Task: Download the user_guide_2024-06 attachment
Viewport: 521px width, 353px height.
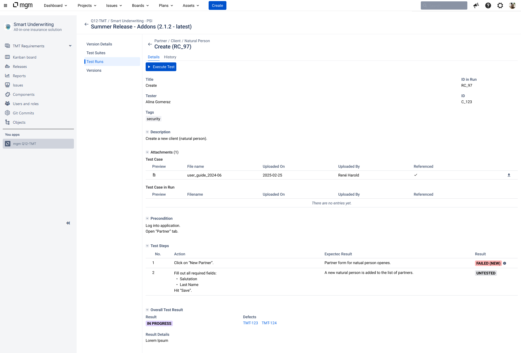Action: 509,175
